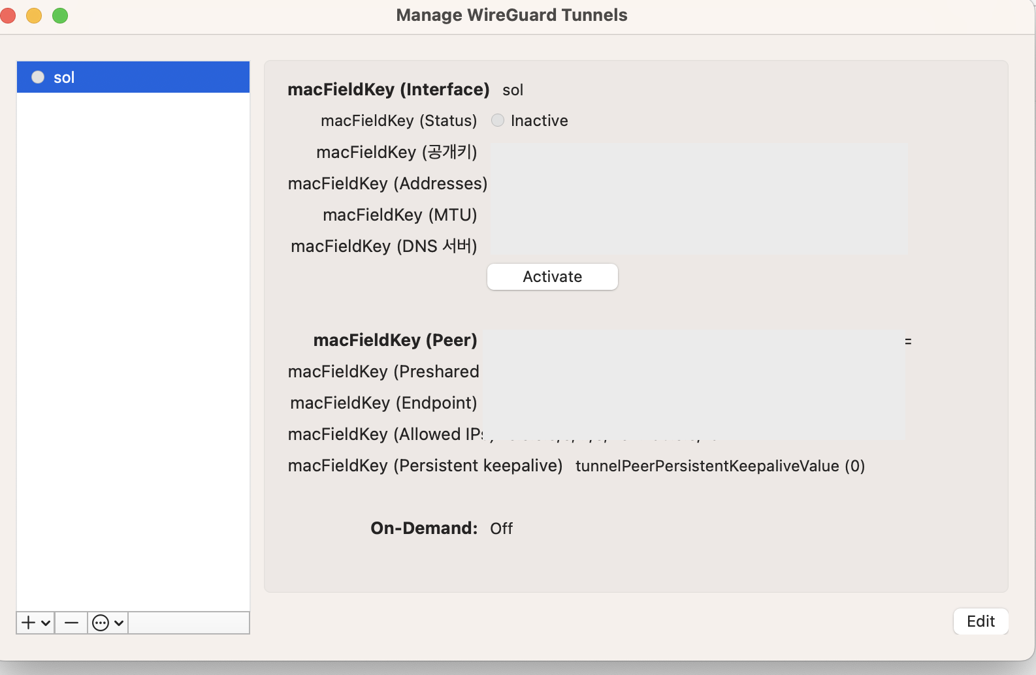Select the sol tunnel in the list

[133, 77]
